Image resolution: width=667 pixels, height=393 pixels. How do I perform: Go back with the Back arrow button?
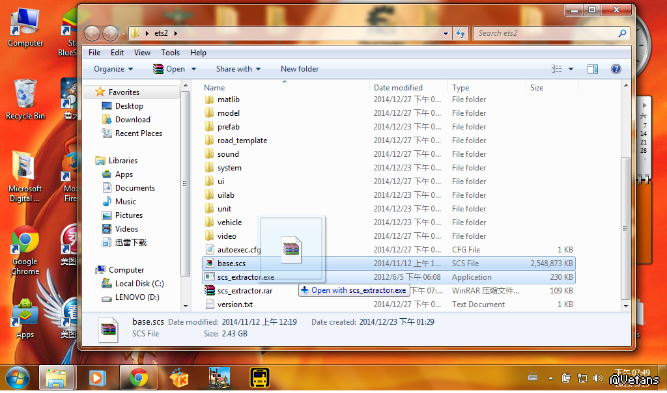point(92,33)
